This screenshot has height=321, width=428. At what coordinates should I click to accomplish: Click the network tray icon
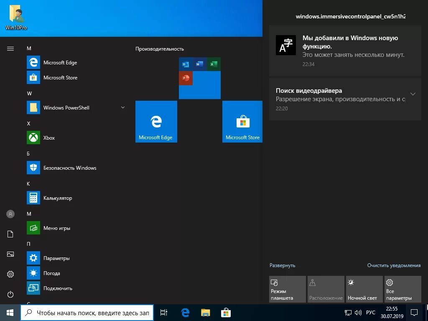click(348, 313)
